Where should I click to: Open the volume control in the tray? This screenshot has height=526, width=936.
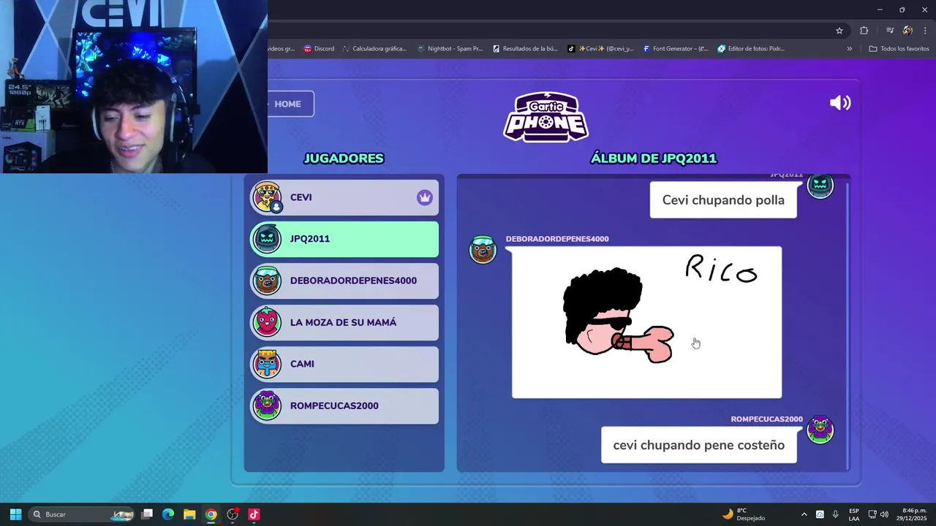coord(884,514)
